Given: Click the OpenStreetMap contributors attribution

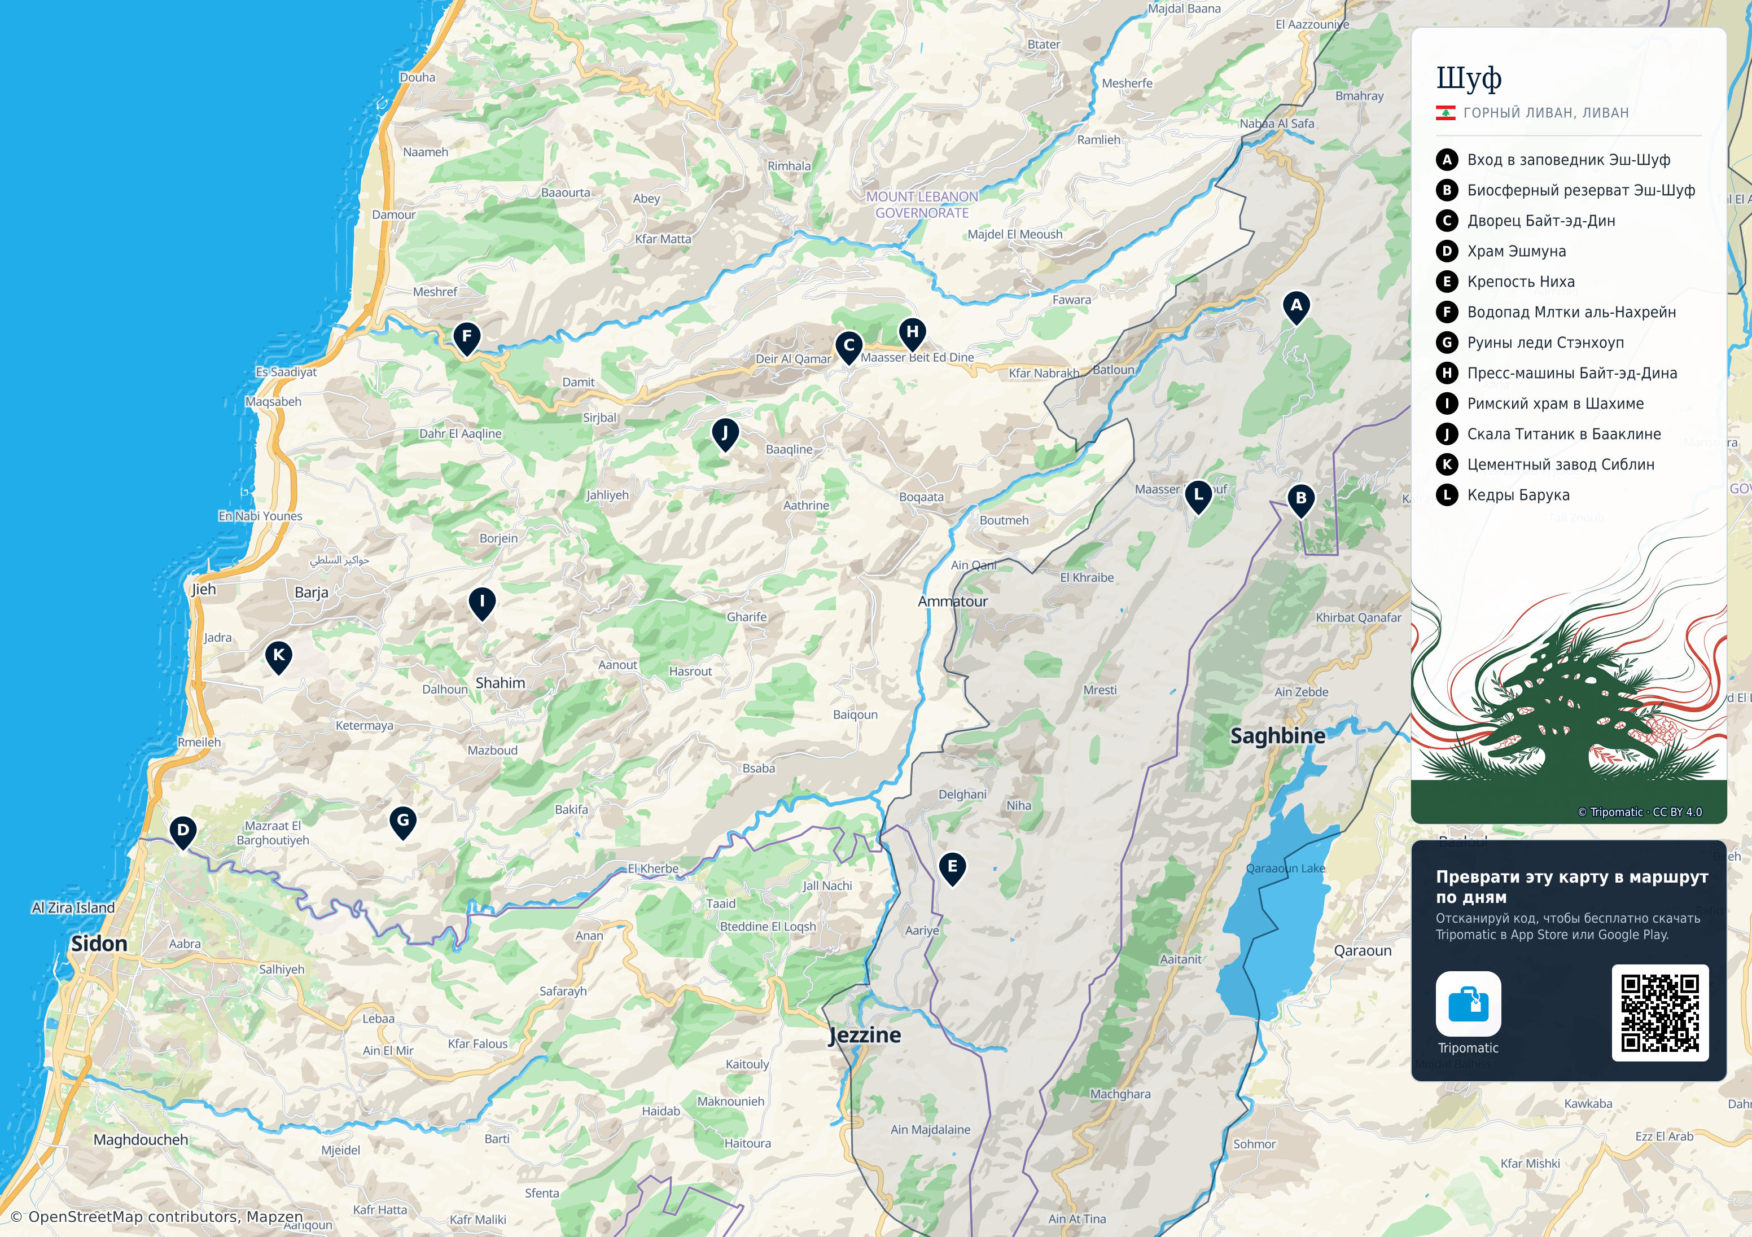Looking at the screenshot, I should (x=156, y=1216).
